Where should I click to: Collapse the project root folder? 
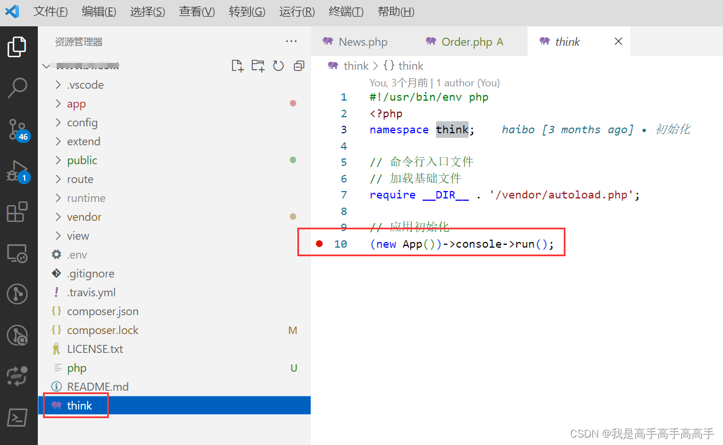point(46,65)
